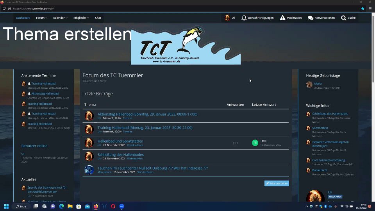
Task: Click the bookmark star in address bar
Action: pos(362,8)
